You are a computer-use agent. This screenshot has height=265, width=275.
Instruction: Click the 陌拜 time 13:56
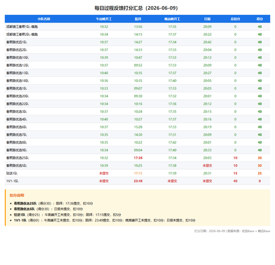[x=138, y=27]
